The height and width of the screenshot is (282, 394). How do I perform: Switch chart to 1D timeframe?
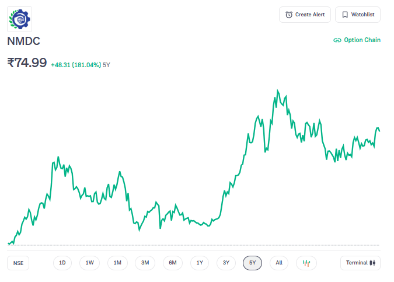click(x=62, y=263)
